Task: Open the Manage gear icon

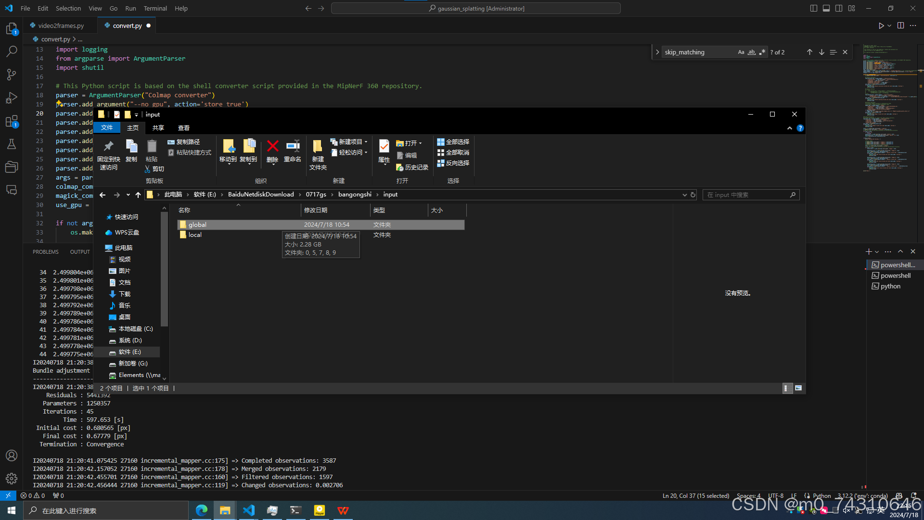Action: click(12, 478)
